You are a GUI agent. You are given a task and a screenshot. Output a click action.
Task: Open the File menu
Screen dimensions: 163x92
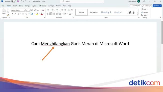3,6
